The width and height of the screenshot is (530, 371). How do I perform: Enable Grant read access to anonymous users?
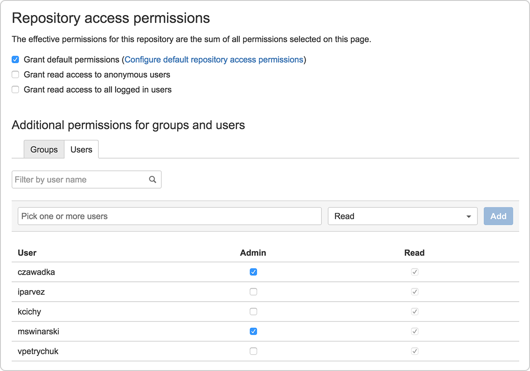pyautogui.click(x=15, y=75)
